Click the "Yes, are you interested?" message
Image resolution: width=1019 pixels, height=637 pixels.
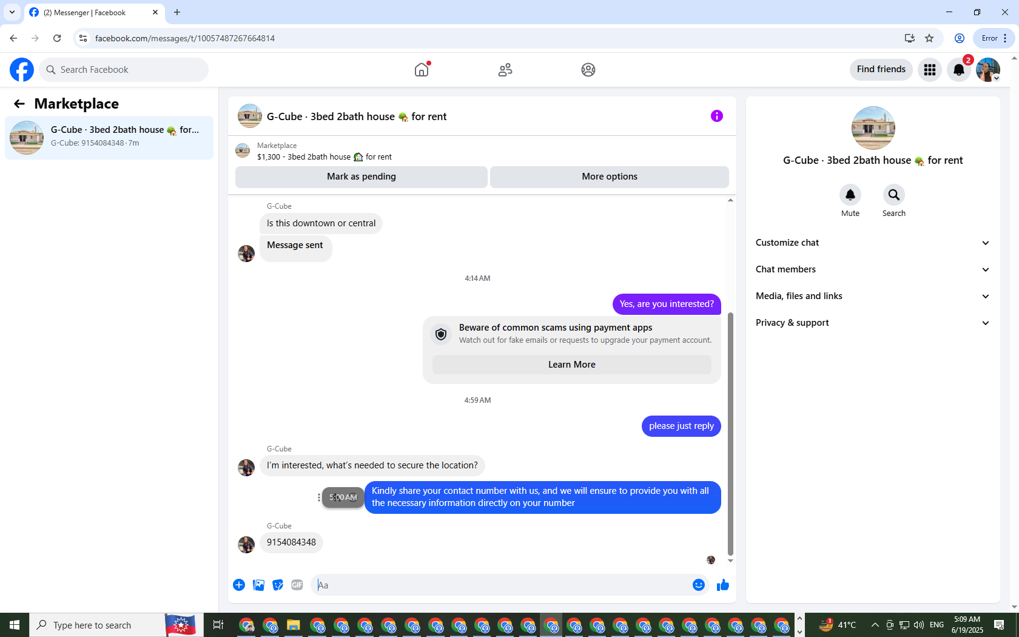click(x=667, y=304)
